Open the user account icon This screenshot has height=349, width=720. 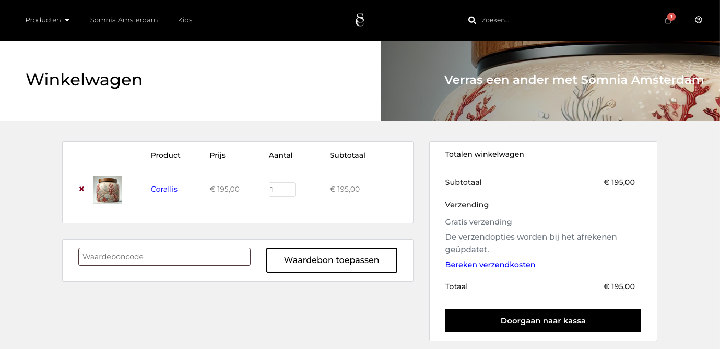point(699,20)
